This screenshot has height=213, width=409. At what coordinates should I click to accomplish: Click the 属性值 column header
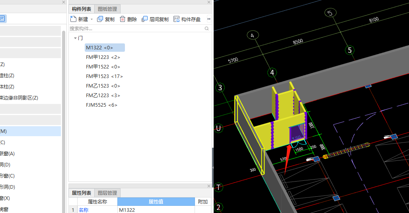pyautogui.click(x=156, y=201)
